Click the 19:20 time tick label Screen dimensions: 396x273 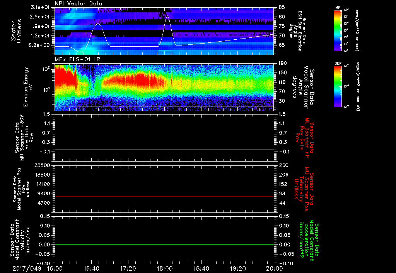[x=238, y=268]
